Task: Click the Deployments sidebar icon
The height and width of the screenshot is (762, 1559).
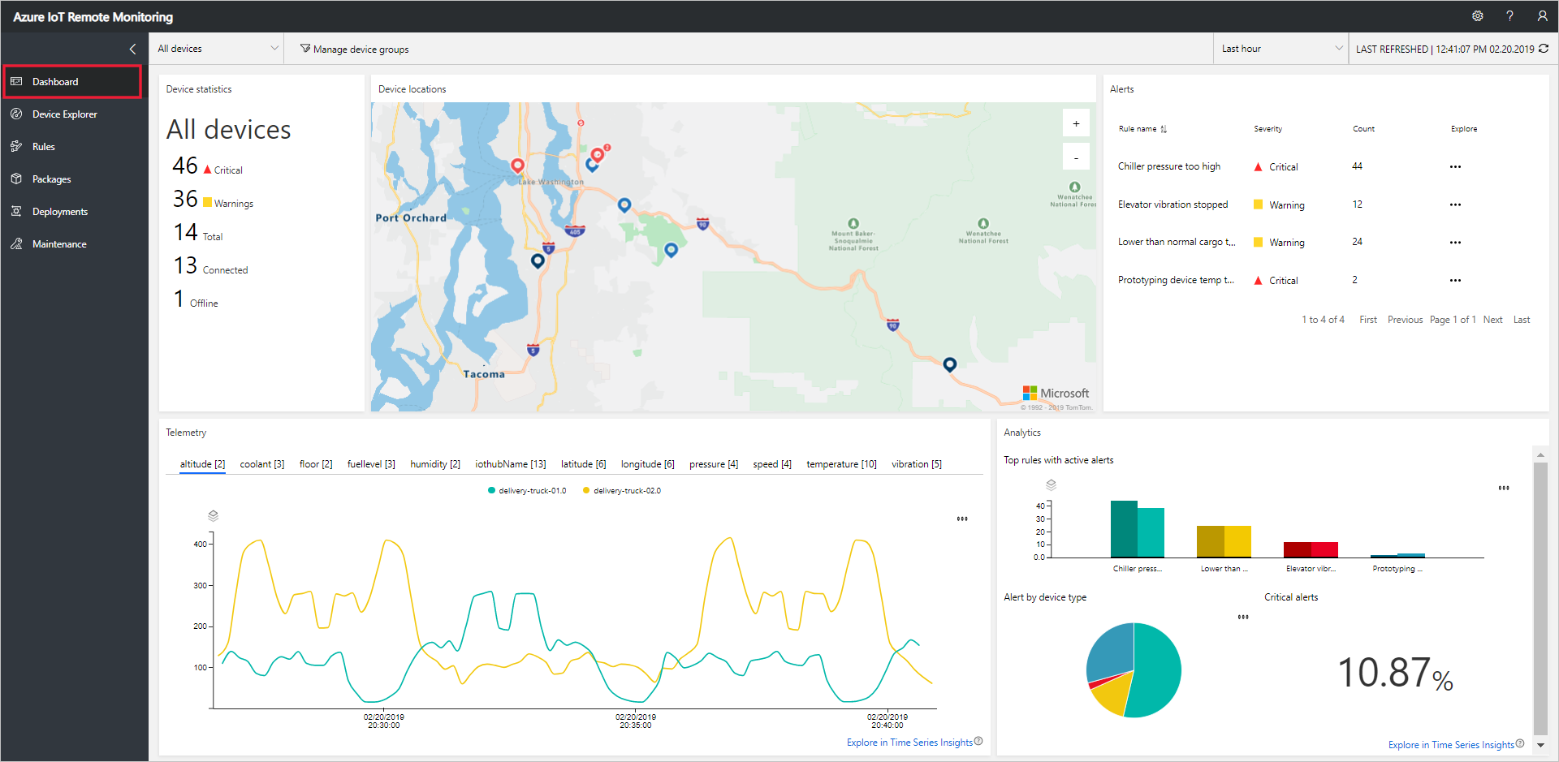Action: (x=16, y=212)
